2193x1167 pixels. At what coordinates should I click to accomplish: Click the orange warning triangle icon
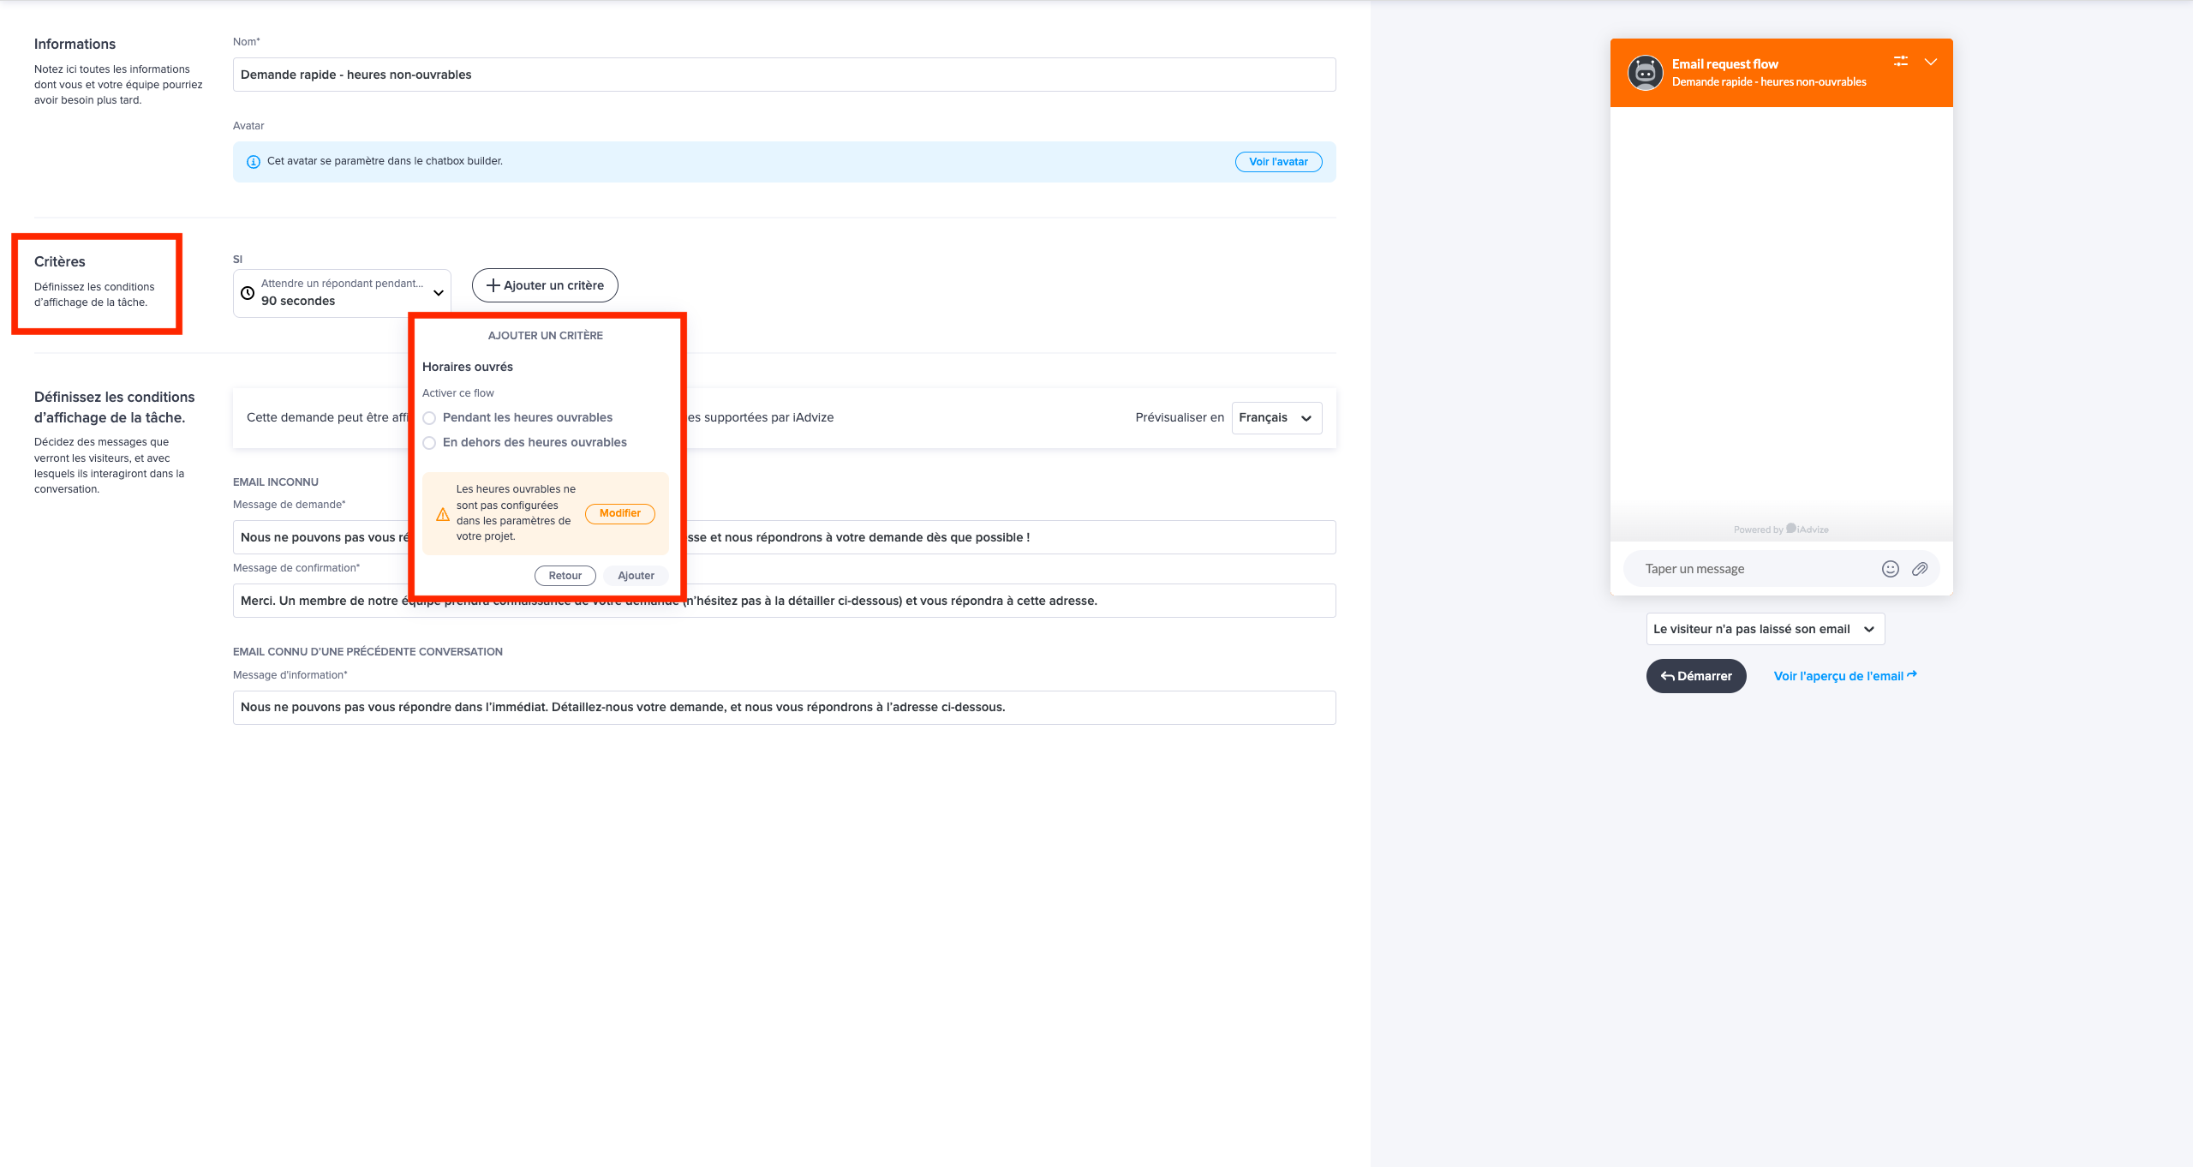click(x=443, y=514)
